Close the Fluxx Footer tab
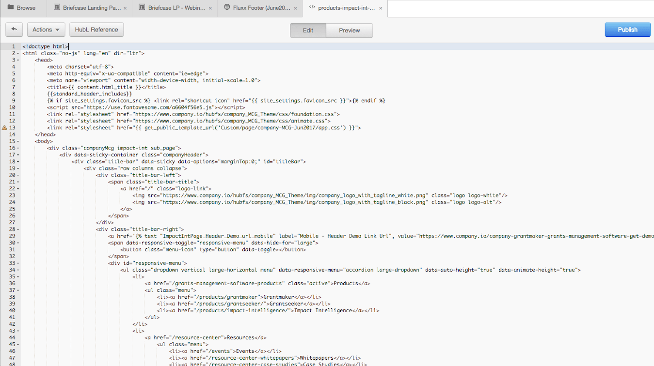This screenshot has height=366, width=654. (x=295, y=8)
